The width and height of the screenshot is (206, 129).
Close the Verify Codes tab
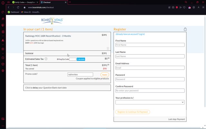tap(37, 2)
